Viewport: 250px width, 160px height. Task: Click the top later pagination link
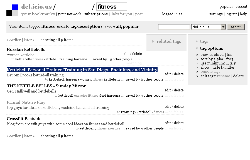pos(29,40)
